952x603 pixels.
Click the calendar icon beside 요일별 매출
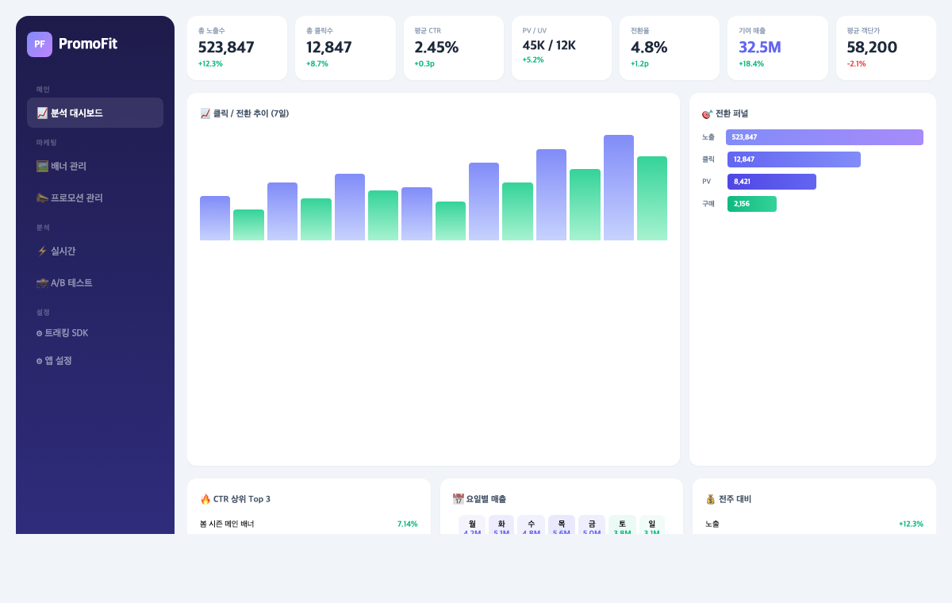click(x=459, y=499)
